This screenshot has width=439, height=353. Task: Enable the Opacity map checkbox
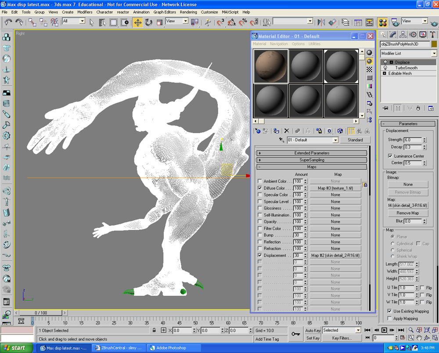point(259,222)
